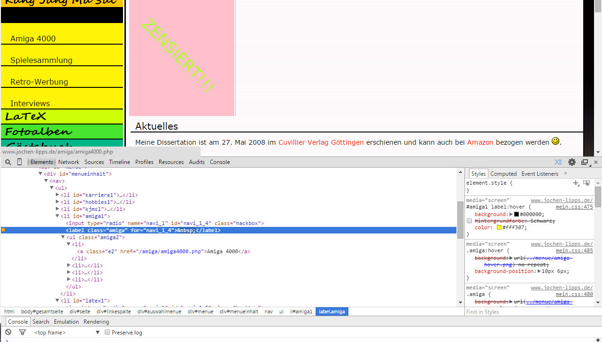This screenshot has height=342, width=602.
Task: Toggle element state icon in Styles
Action: tap(587, 183)
